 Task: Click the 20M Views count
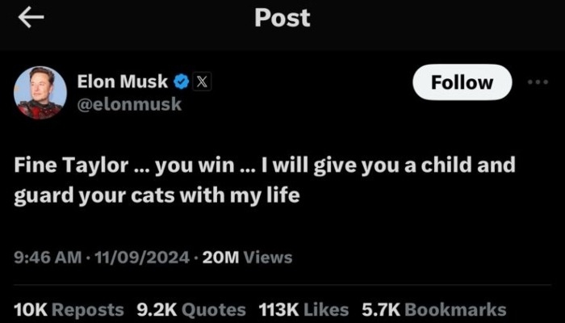pyautogui.click(x=247, y=258)
